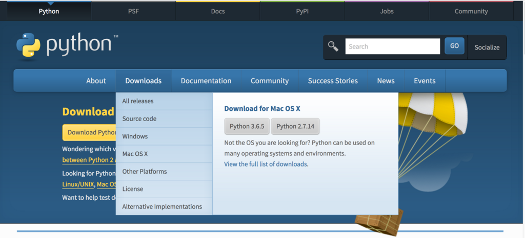This screenshot has height=238, width=525.
Task: Click the 'Download for Mac OS X' heading
Action: click(262, 108)
